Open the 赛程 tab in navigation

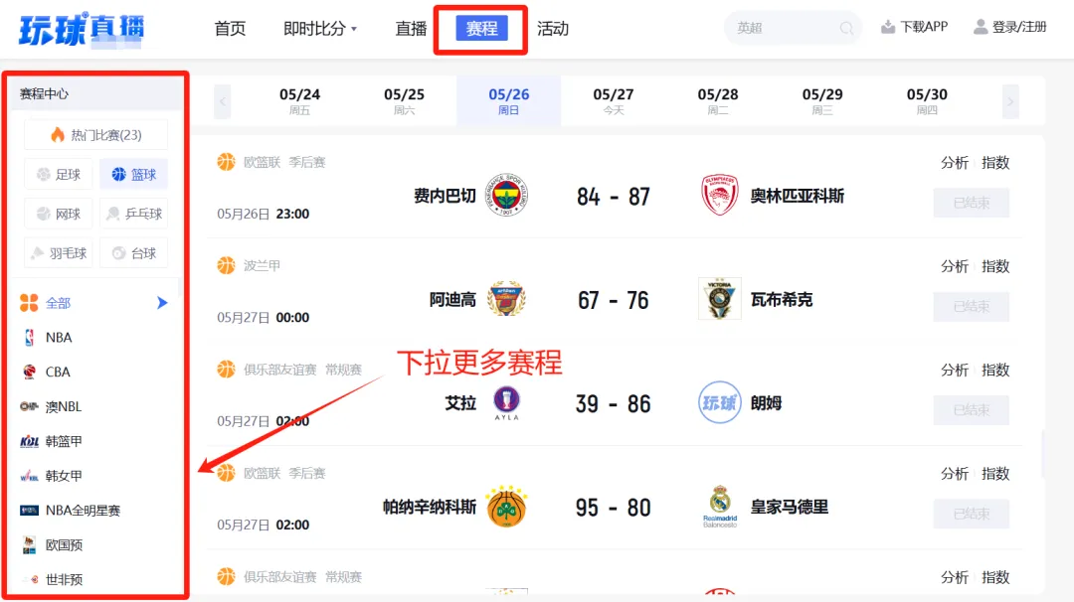point(481,29)
